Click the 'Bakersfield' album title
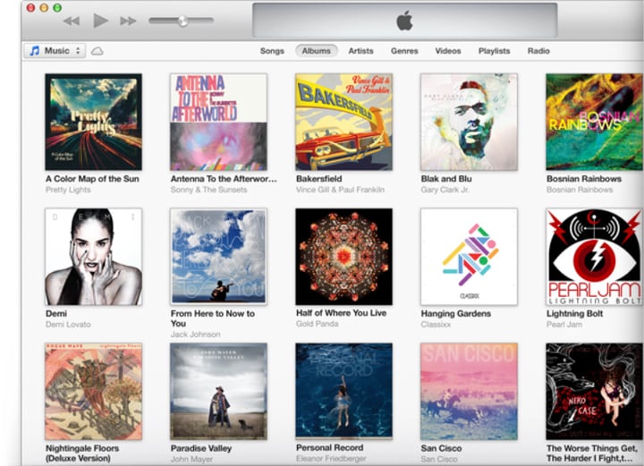This screenshot has width=644, height=466. click(319, 179)
